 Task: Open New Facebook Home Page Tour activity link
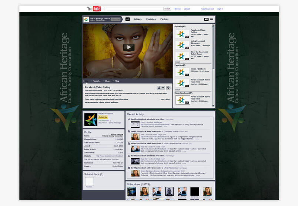click(x=153, y=135)
